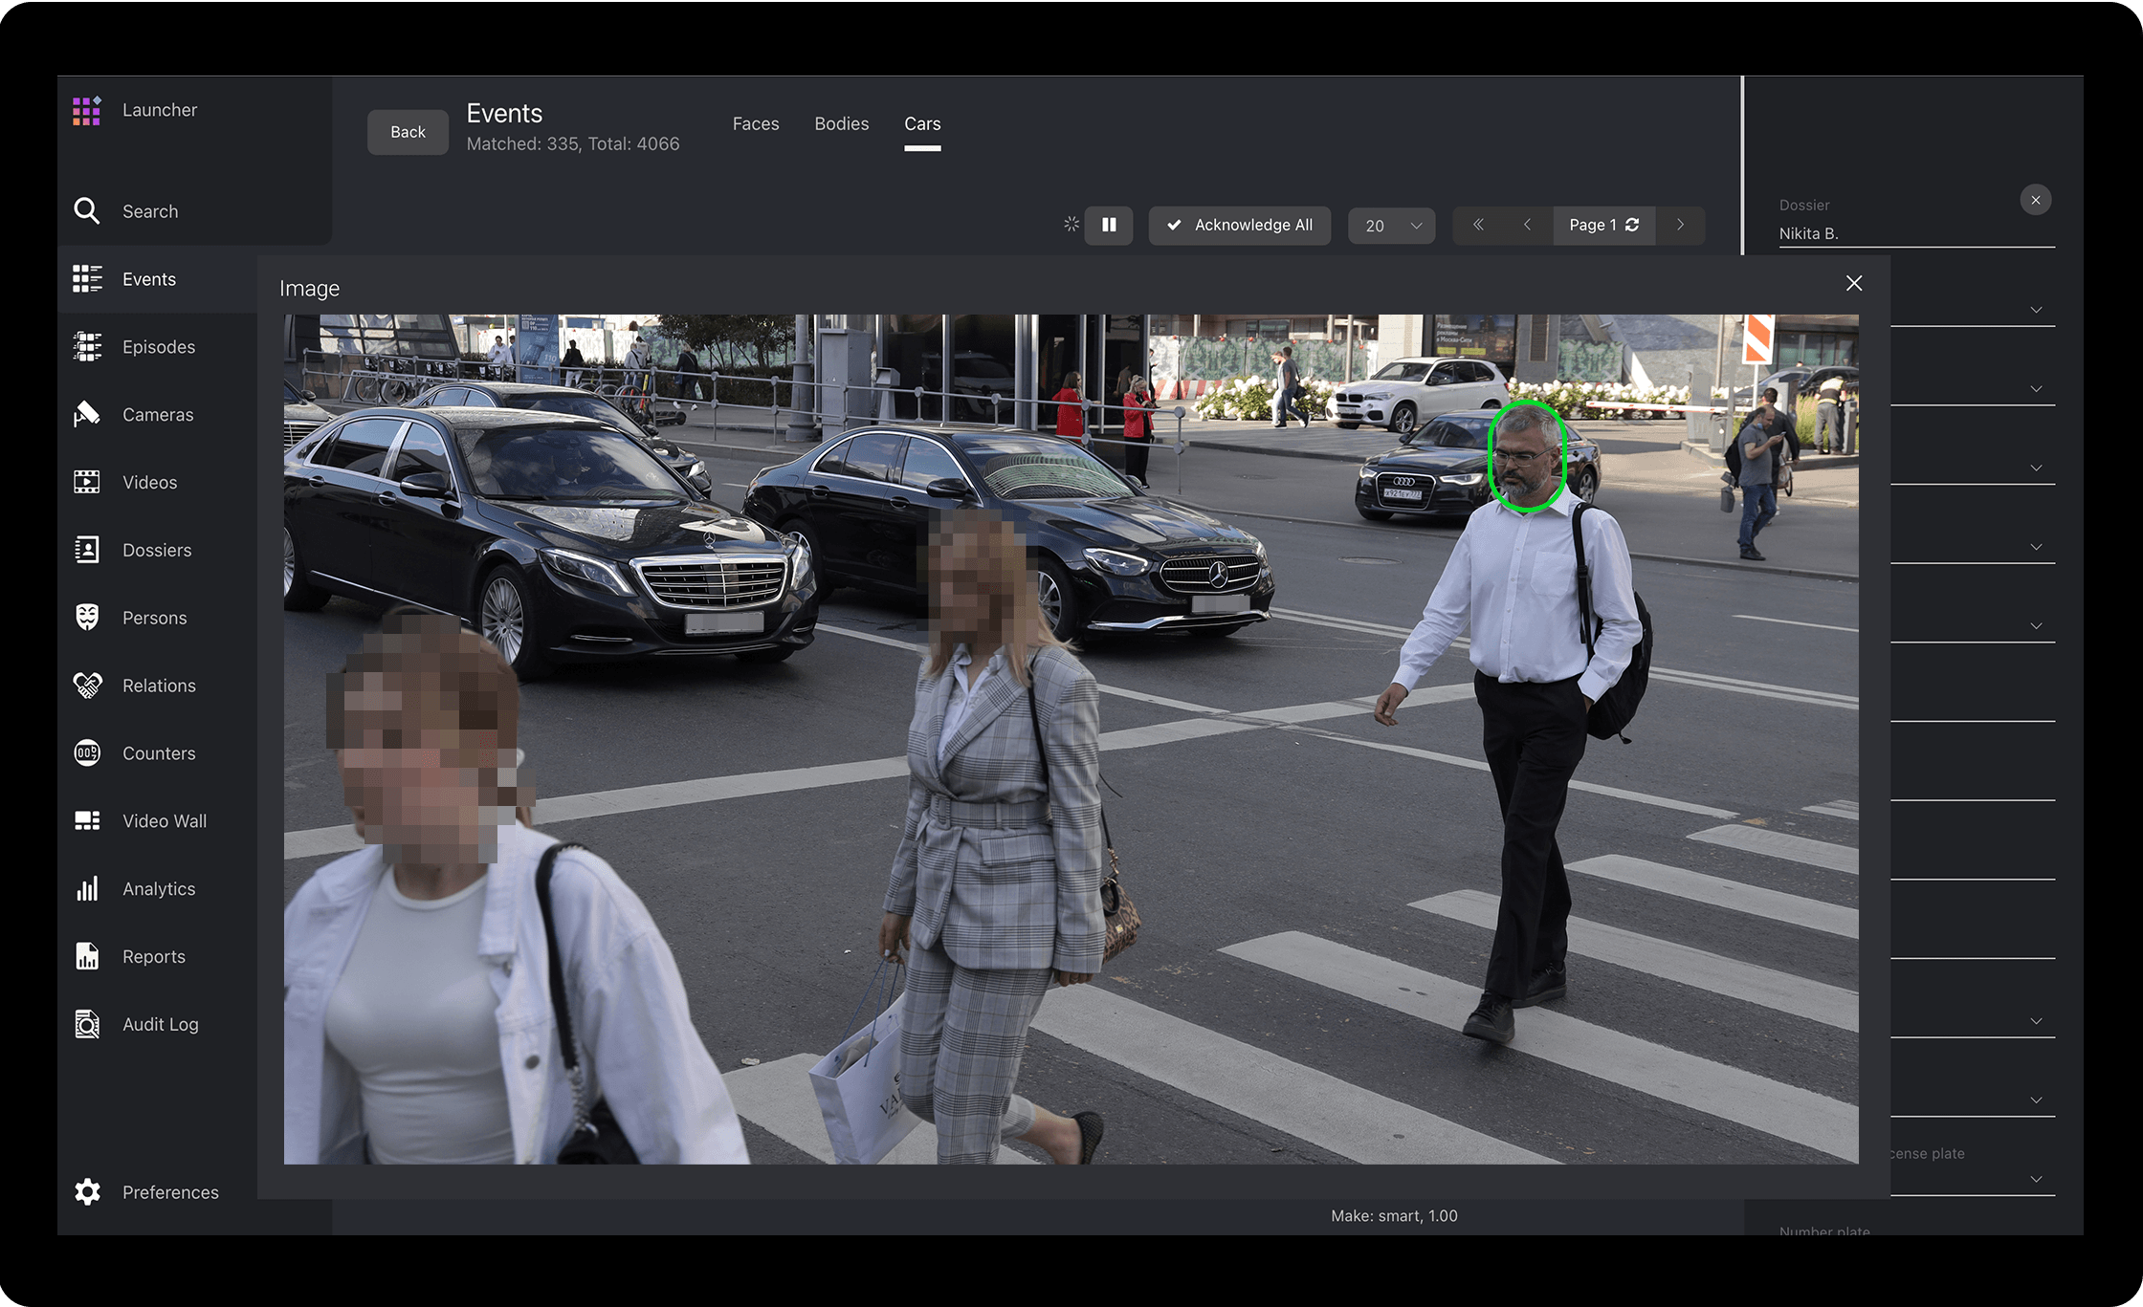Click Back button
The width and height of the screenshot is (2143, 1307).
408,132
